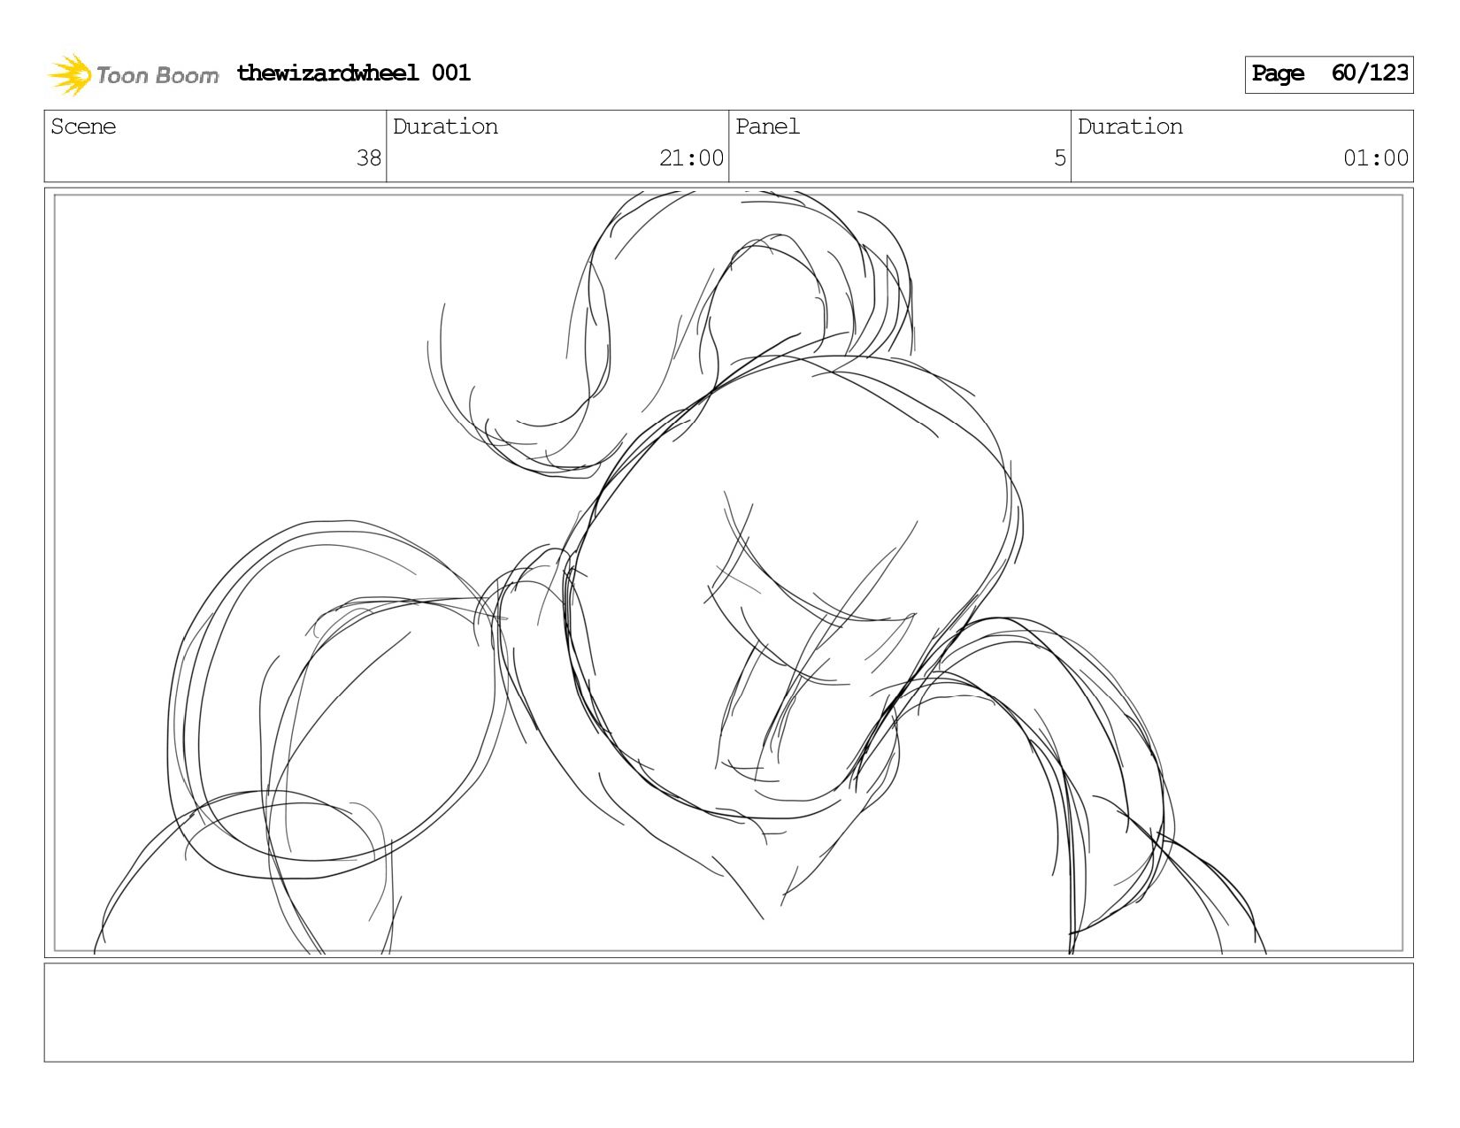Select the panel number 5
The height and width of the screenshot is (1128, 1460).
[x=1059, y=158]
